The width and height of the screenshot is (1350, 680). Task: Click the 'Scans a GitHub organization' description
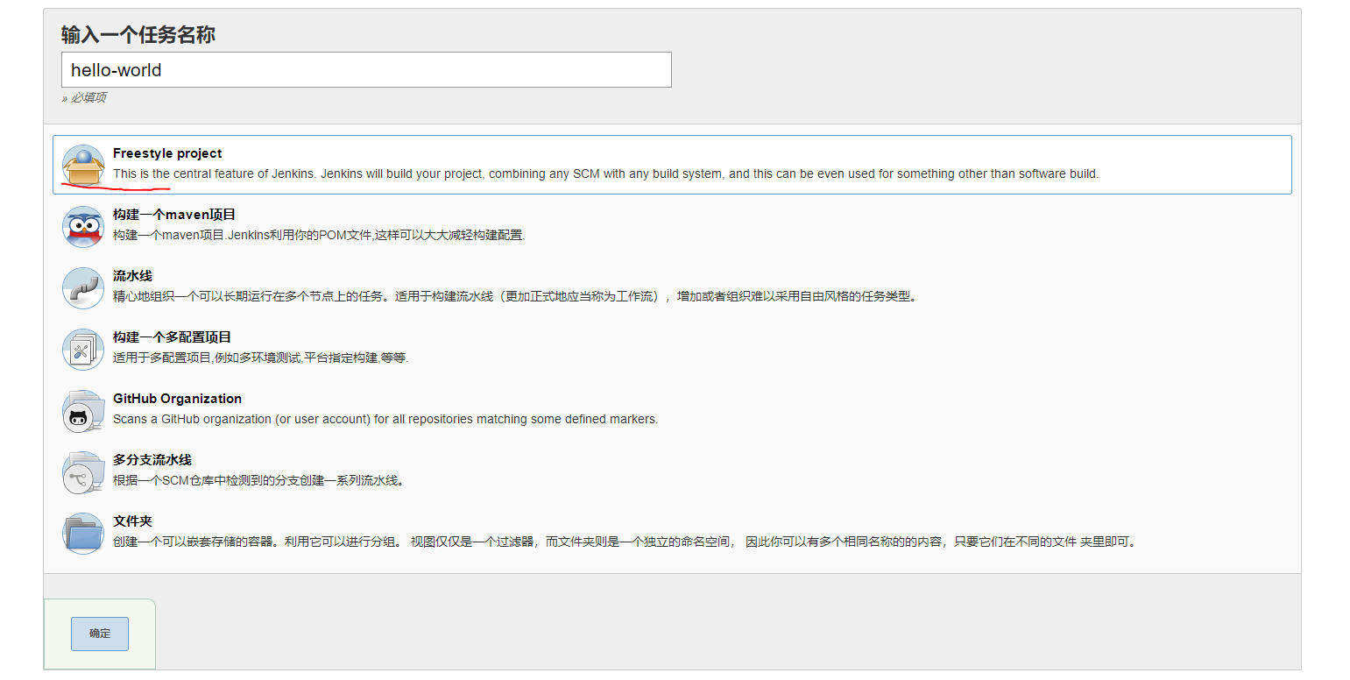point(385,419)
